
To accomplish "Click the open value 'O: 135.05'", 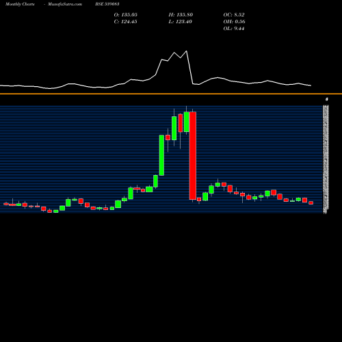I will click(126, 15).
